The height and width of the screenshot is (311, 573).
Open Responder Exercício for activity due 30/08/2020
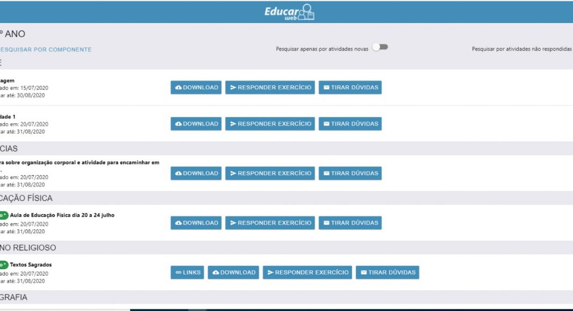pyautogui.click(x=270, y=87)
